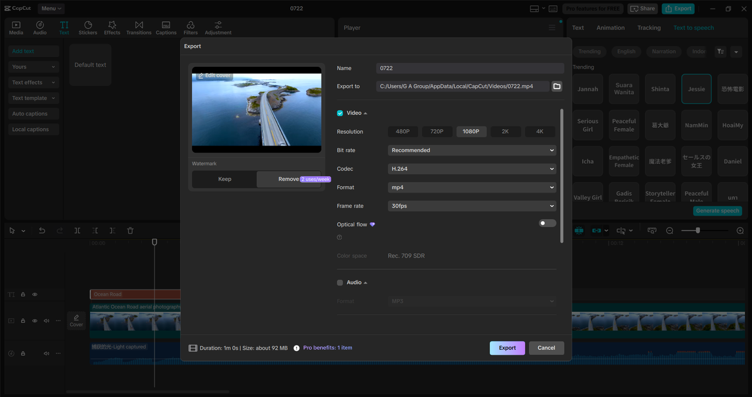Open more options on the audio track
This screenshot has height=397, width=752.
[x=58, y=354]
